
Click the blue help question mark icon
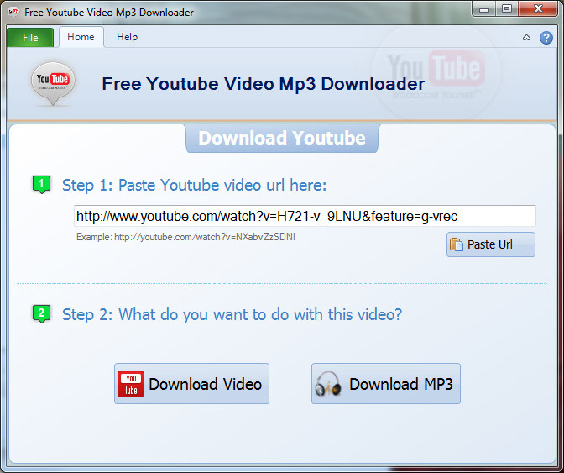[x=546, y=38]
